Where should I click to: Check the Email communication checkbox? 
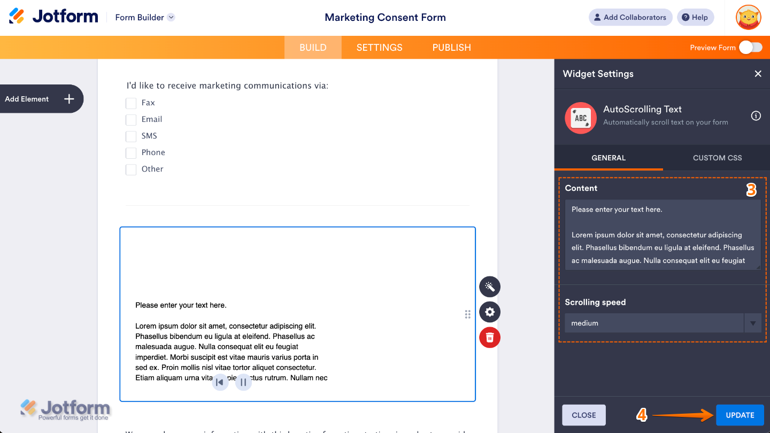[x=131, y=119]
